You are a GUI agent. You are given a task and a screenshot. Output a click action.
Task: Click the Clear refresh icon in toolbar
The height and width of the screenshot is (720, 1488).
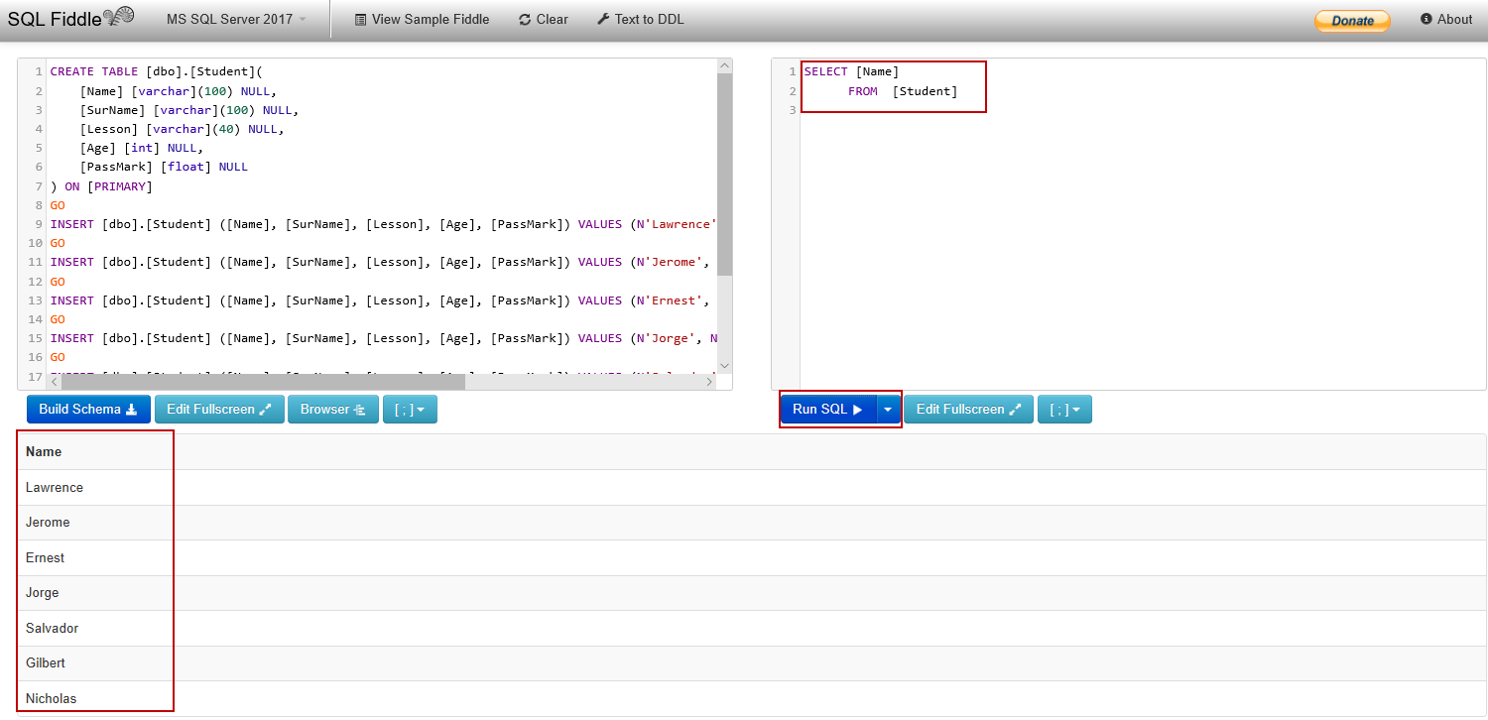point(524,19)
